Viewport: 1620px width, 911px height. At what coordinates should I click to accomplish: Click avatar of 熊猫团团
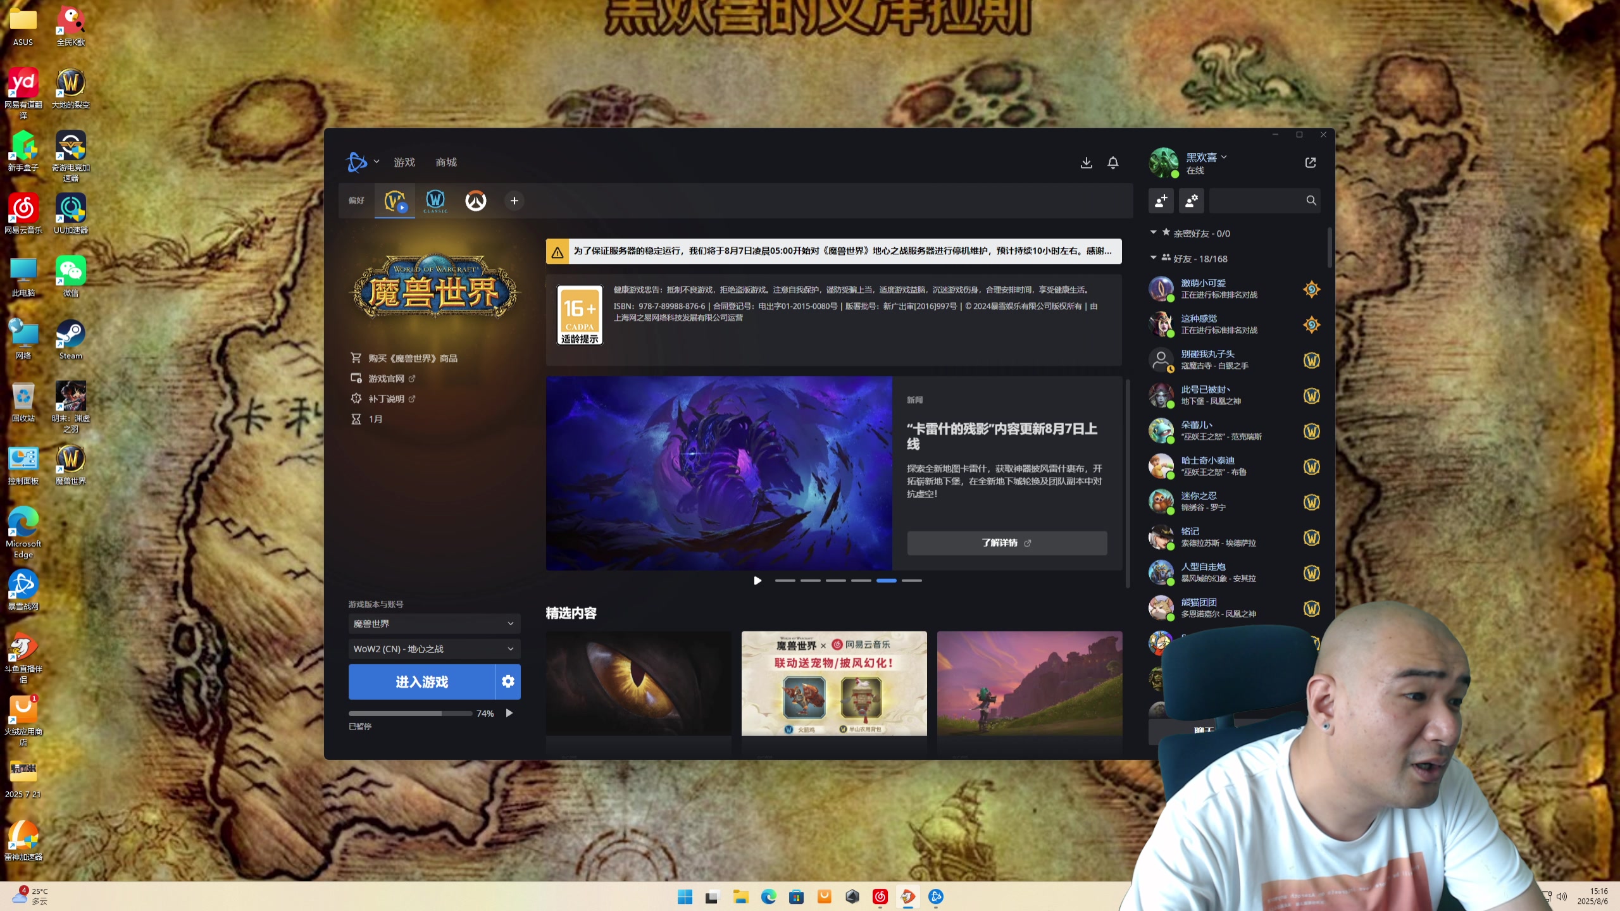click(x=1161, y=608)
